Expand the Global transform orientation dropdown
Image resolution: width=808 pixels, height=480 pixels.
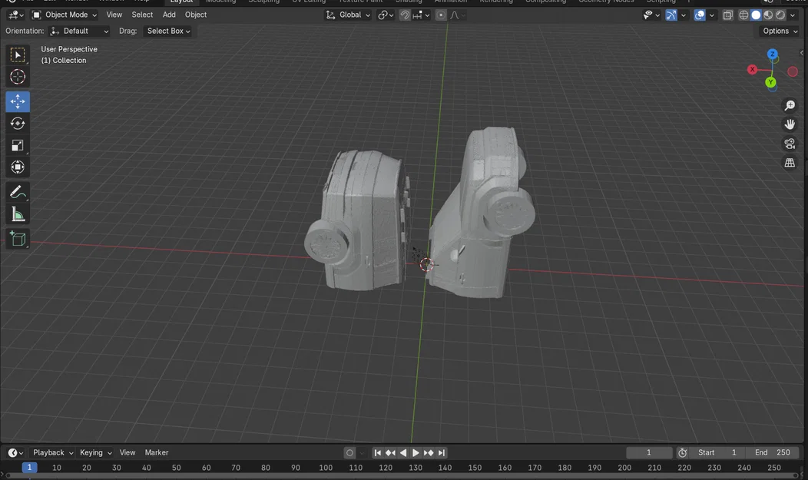coord(349,15)
